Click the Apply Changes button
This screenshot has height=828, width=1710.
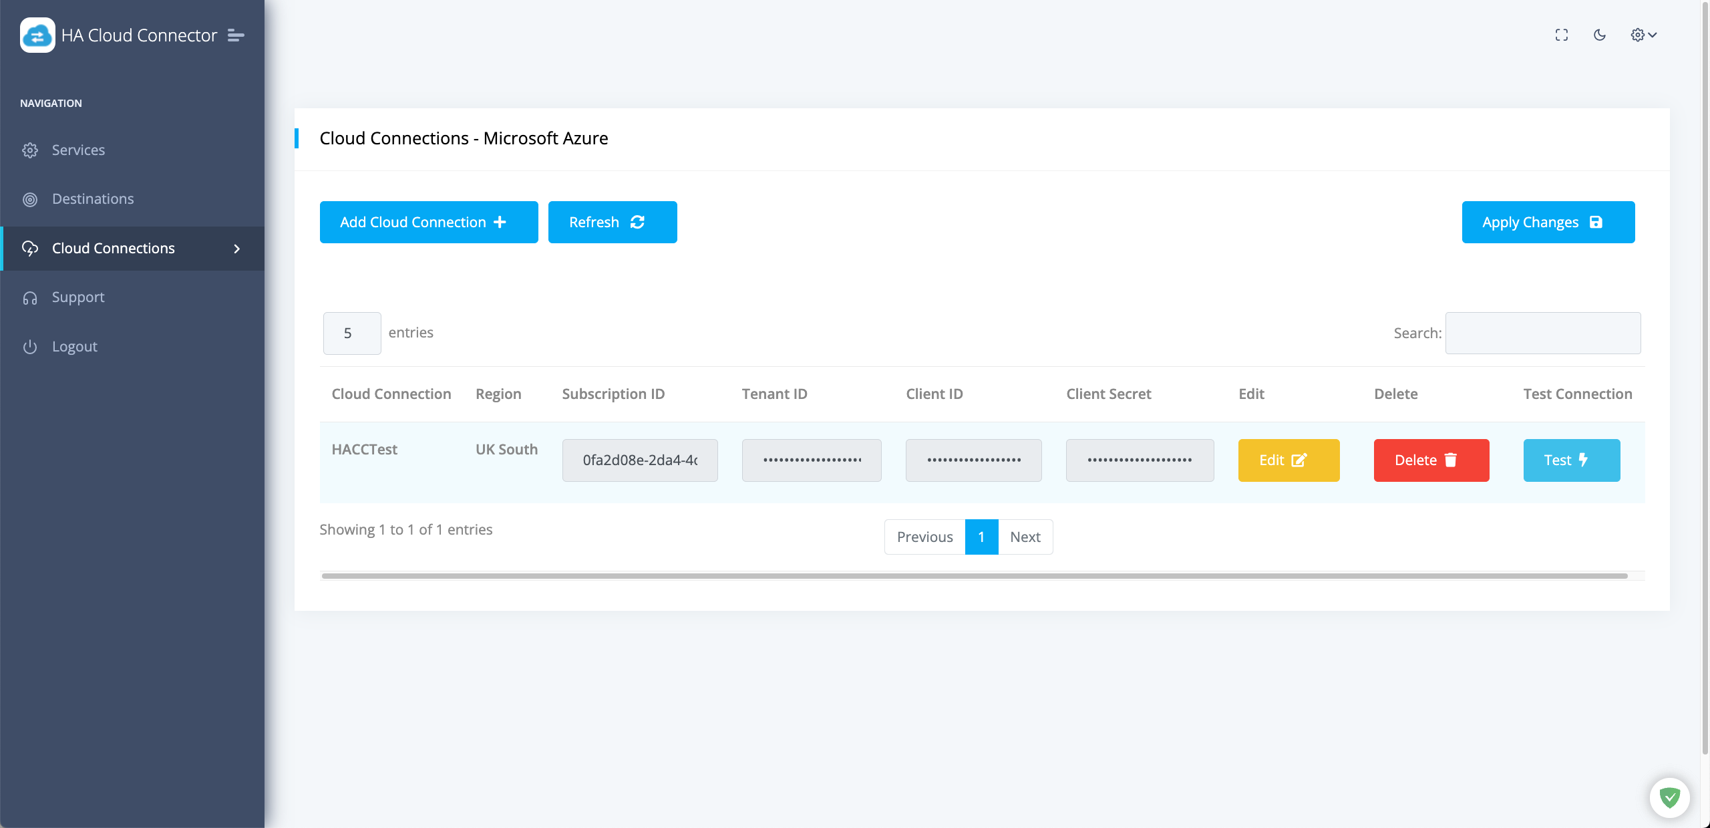[x=1548, y=222]
